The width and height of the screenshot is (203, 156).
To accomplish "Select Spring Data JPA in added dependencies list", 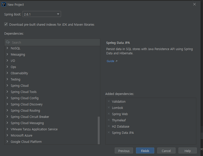I will pyautogui.click(x=123, y=133).
